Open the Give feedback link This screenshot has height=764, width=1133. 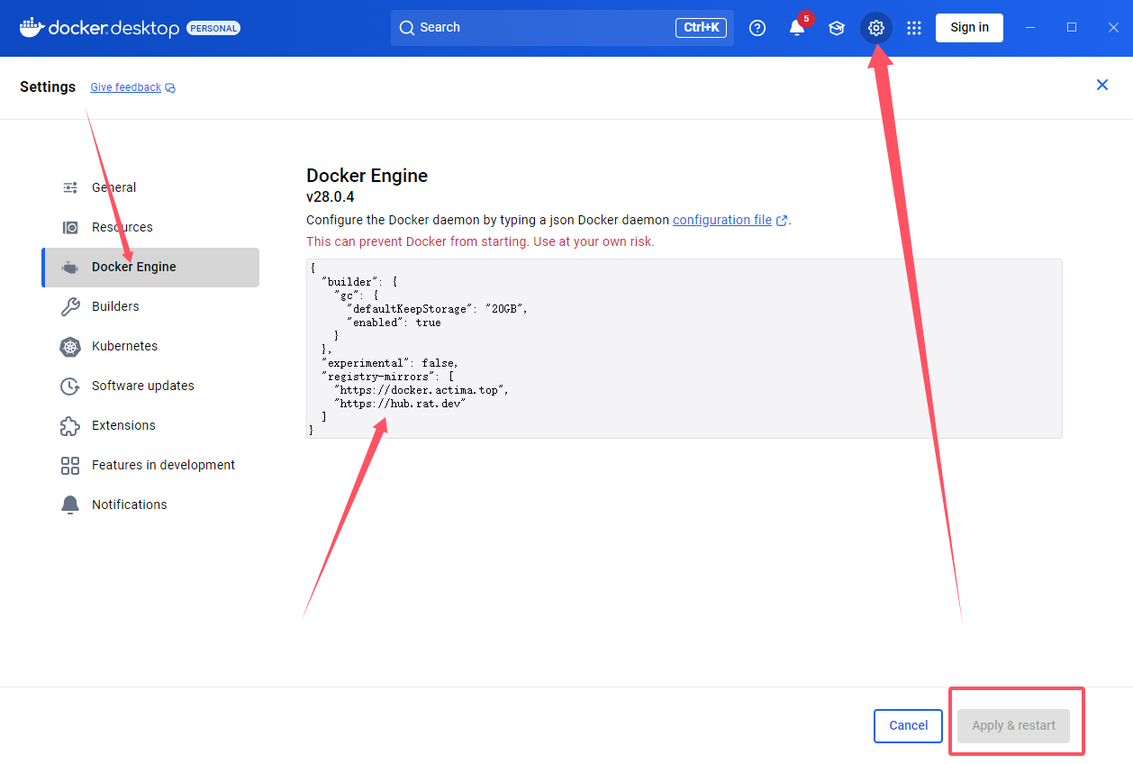126,87
